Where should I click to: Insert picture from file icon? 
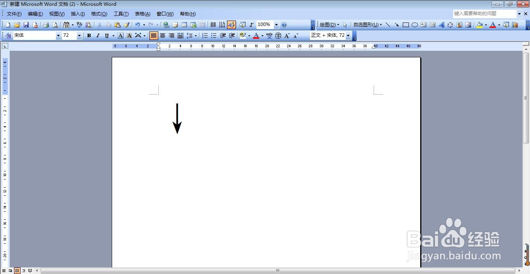[468, 25]
